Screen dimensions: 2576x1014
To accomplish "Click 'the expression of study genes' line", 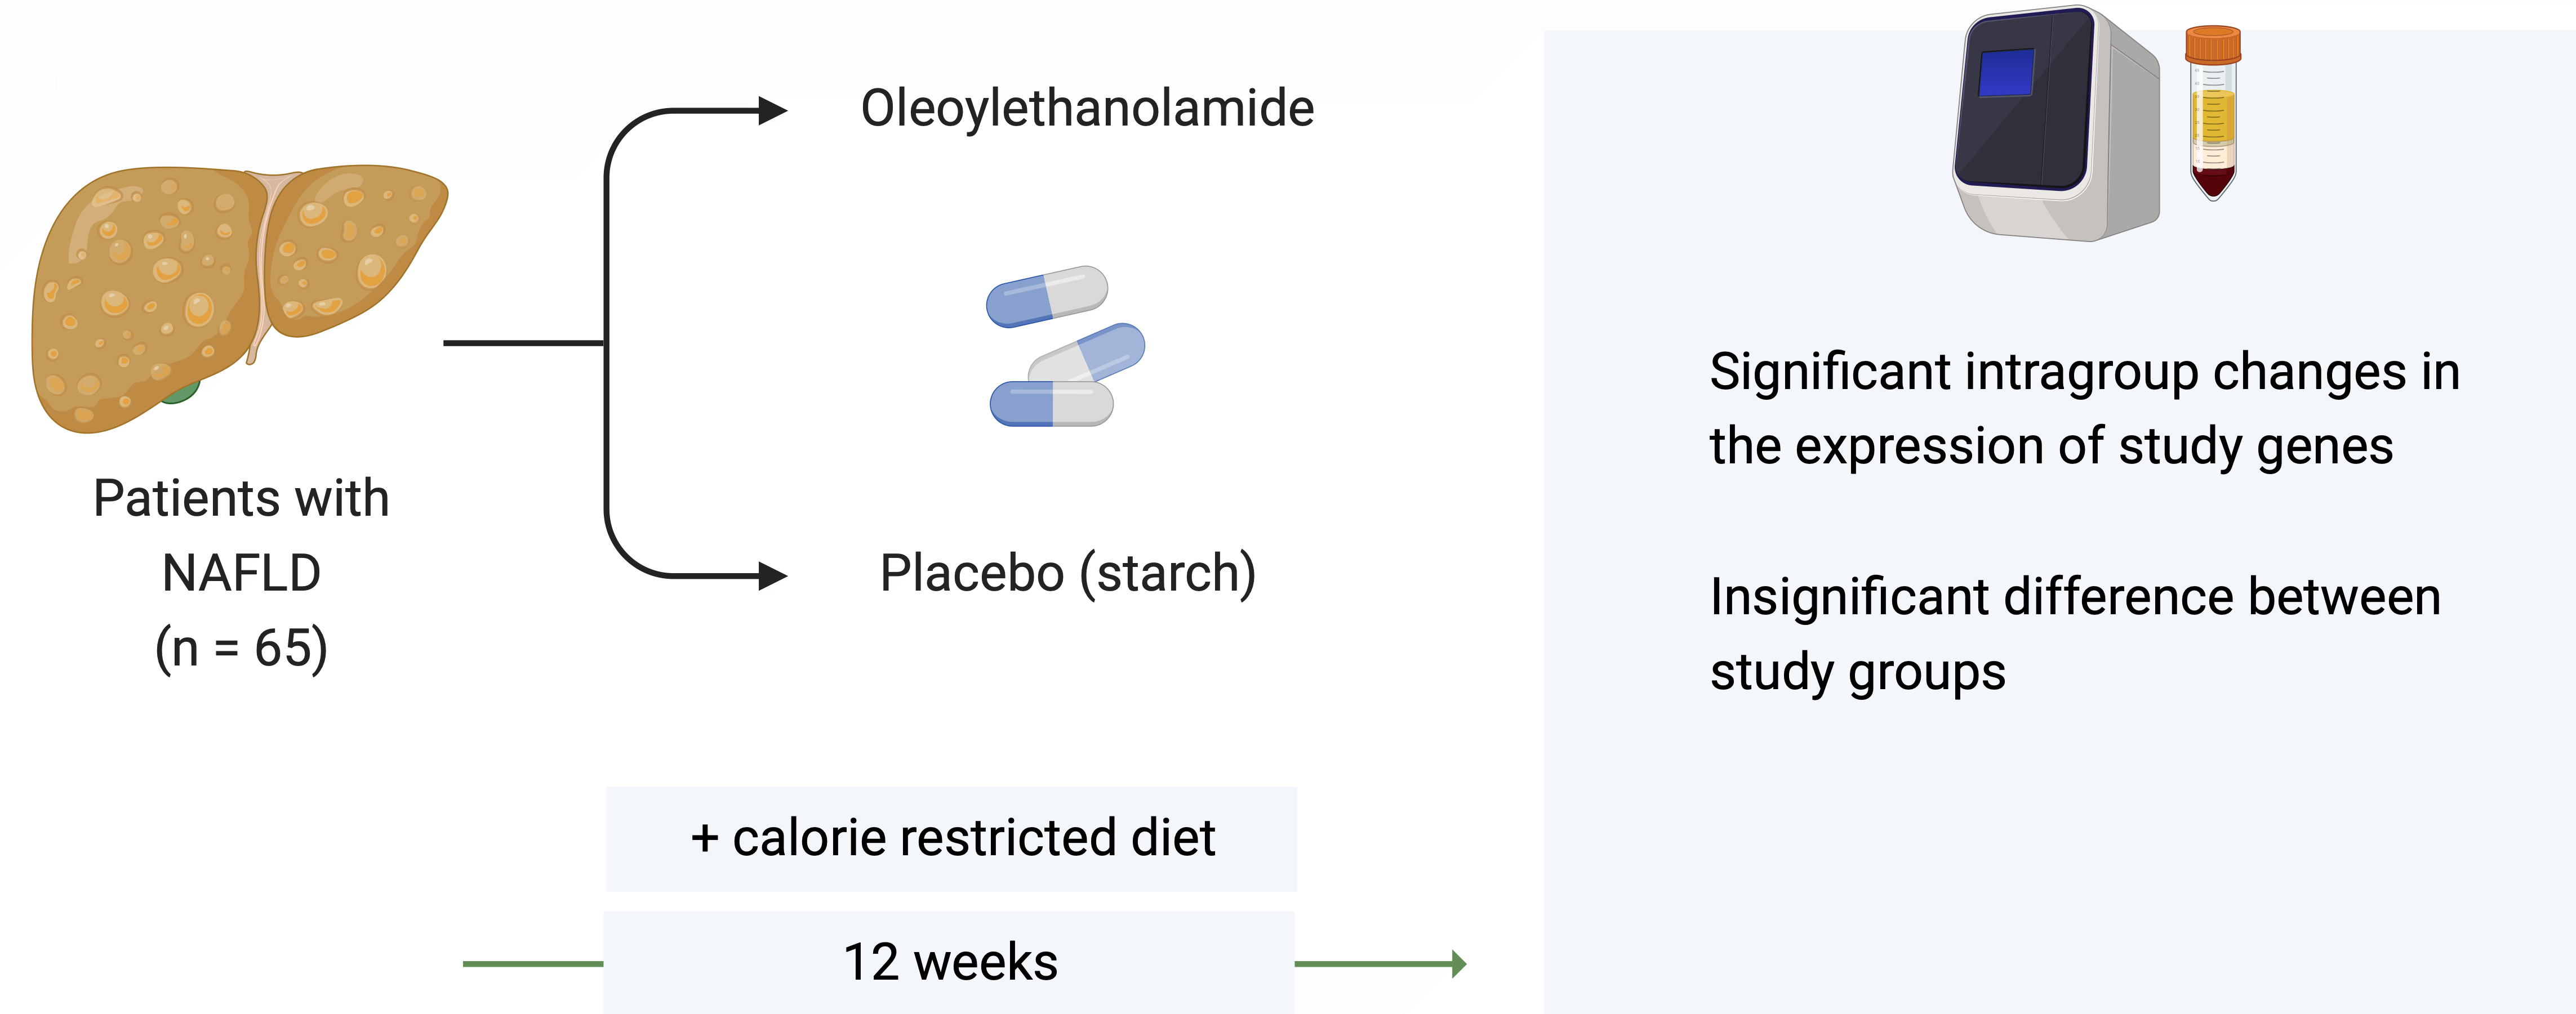I will [2050, 446].
